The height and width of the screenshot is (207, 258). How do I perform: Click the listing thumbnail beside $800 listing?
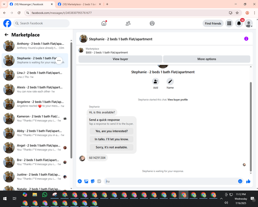(x=81, y=50)
